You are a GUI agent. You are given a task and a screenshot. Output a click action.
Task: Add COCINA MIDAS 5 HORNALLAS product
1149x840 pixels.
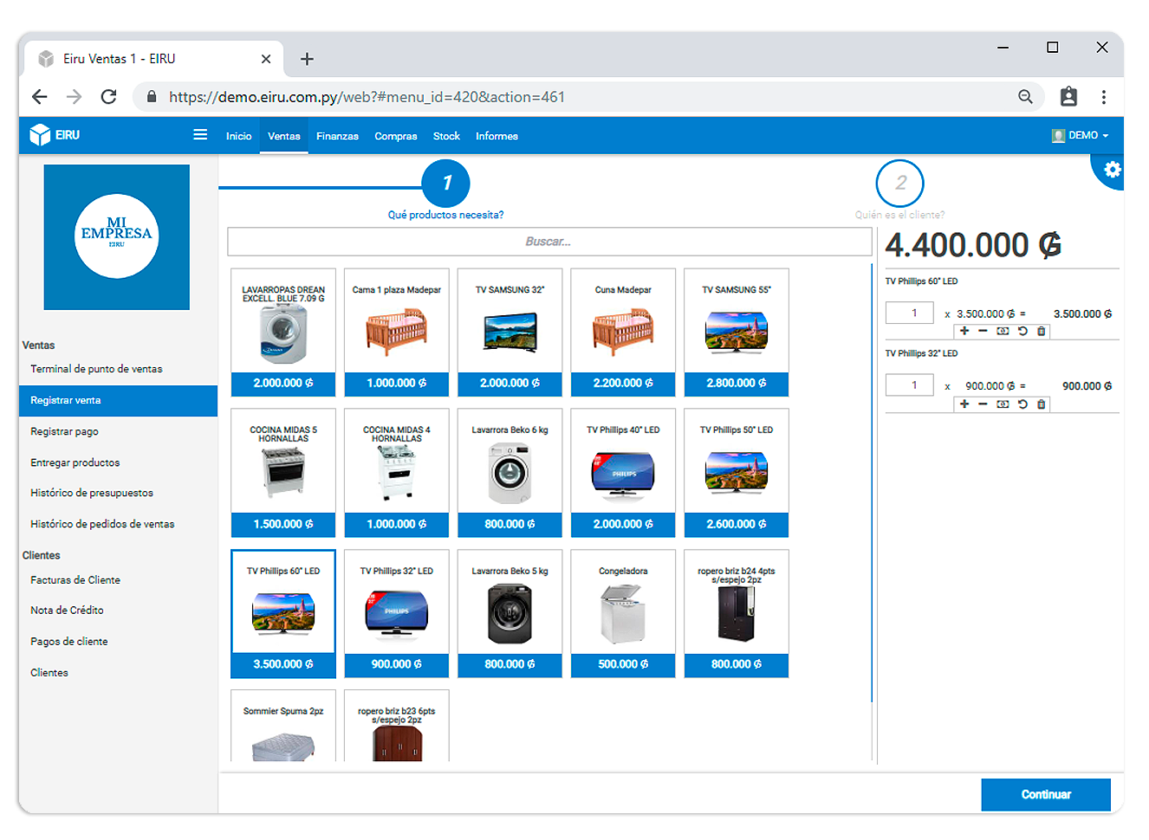[283, 473]
